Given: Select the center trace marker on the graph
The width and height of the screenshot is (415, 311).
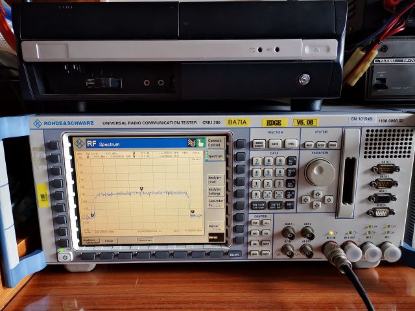Looking at the screenshot, I should point(141,189).
